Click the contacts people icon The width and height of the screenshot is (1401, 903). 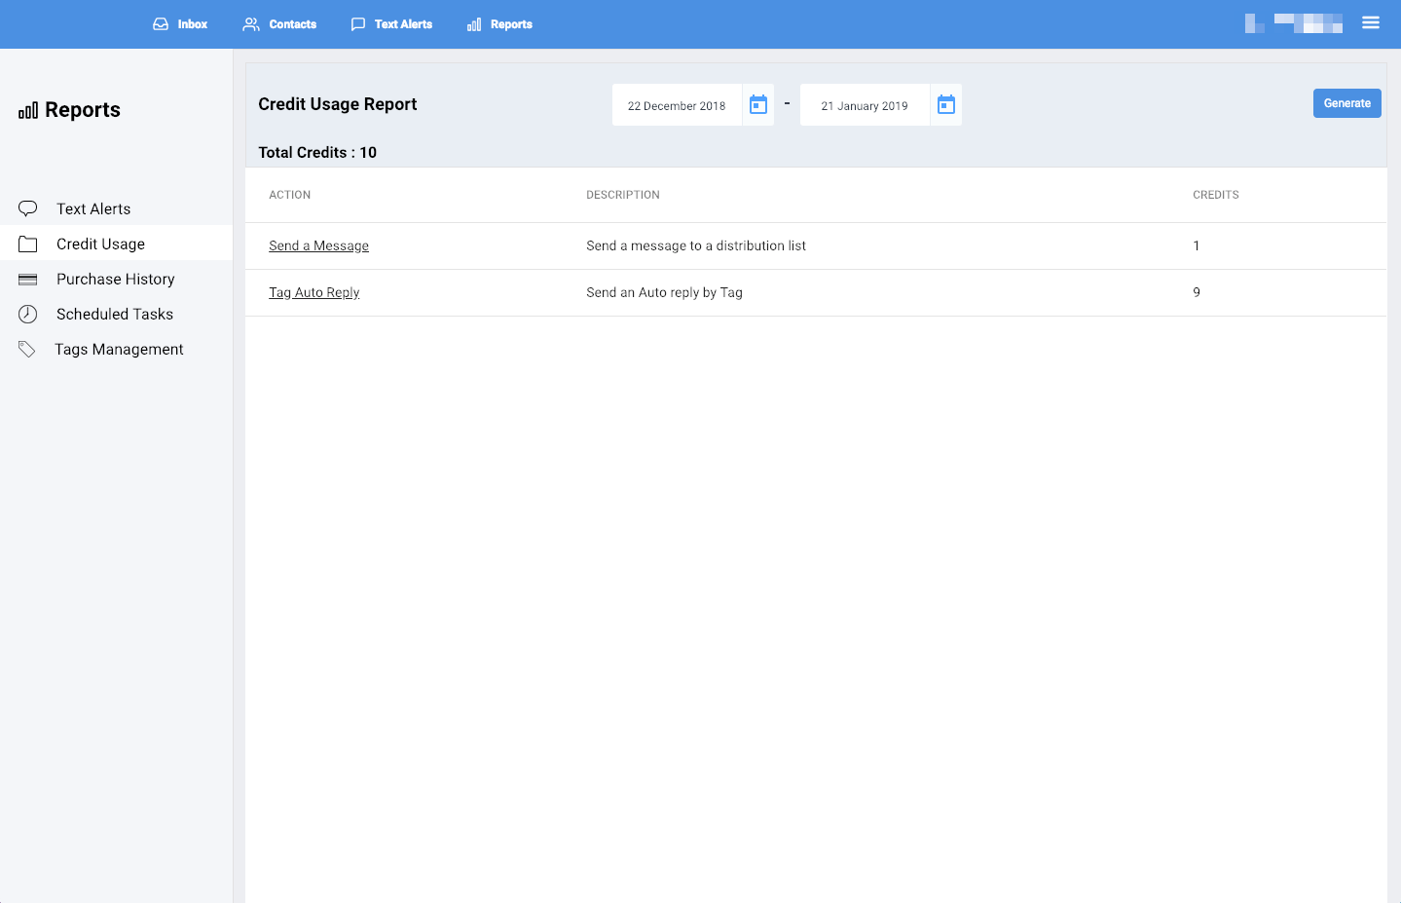pyautogui.click(x=251, y=24)
